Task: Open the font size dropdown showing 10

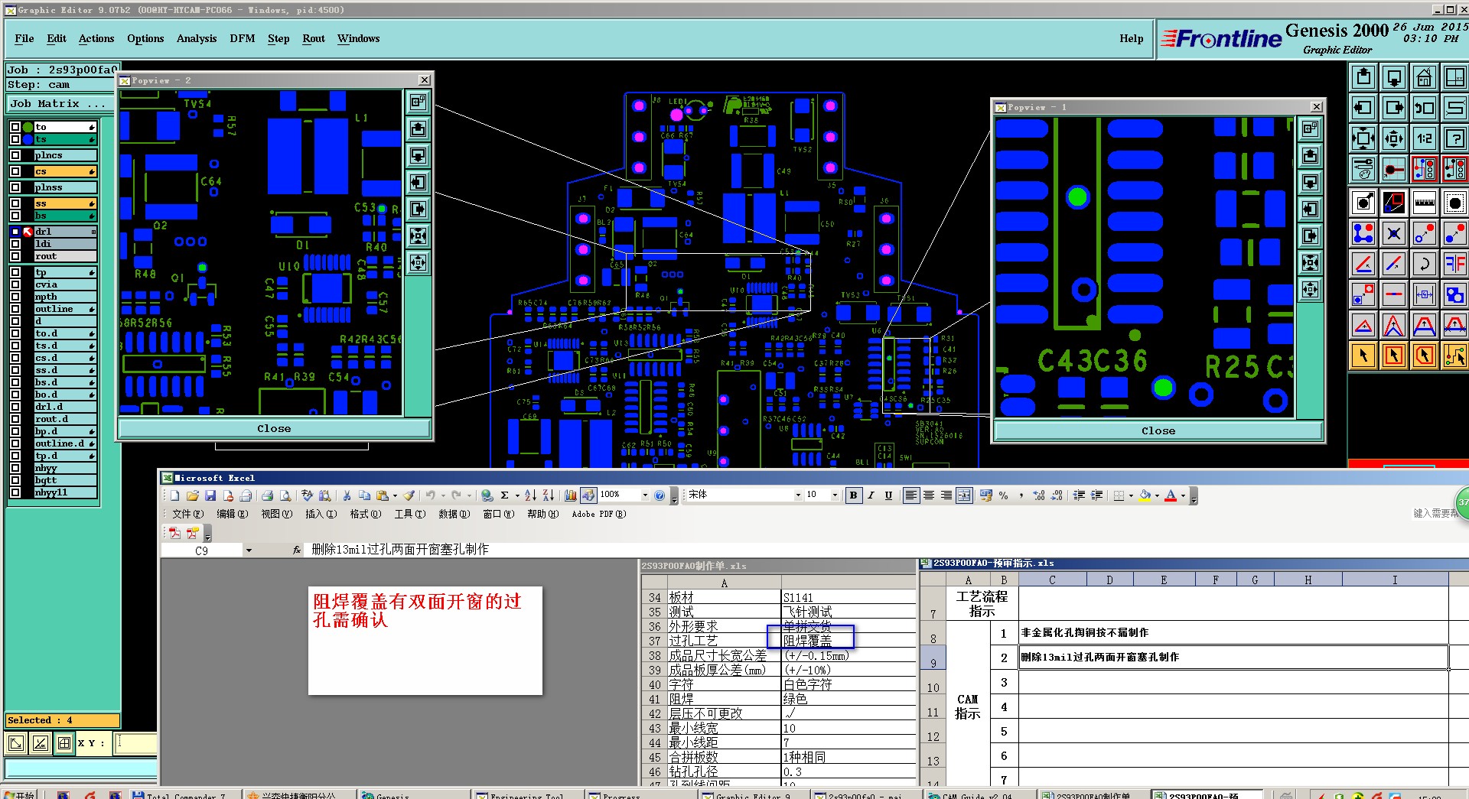Action: (x=835, y=495)
